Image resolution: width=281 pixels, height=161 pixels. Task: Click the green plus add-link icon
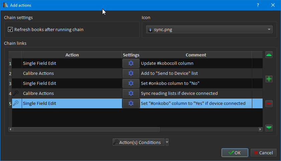pos(269,79)
